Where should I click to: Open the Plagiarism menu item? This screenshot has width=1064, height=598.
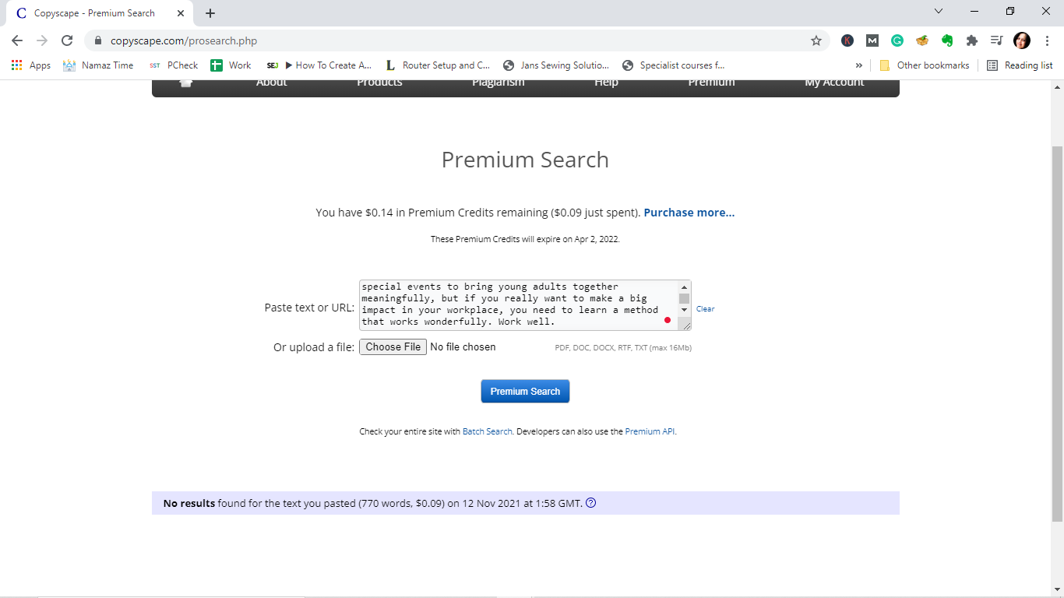[x=499, y=83]
